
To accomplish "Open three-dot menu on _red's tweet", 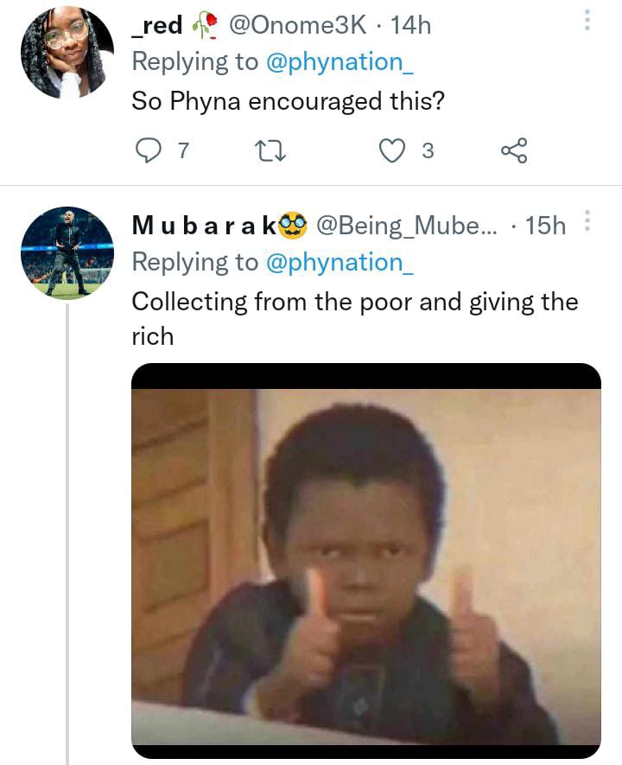I will 587,21.
